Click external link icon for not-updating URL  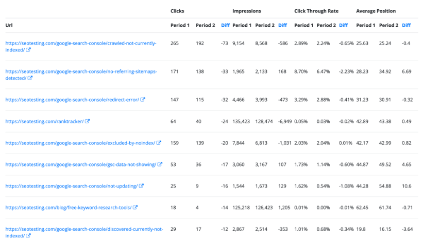pyautogui.click(x=142, y=186)
